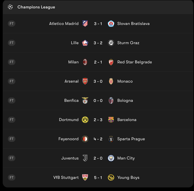Open the Benfica 0 - 0 Bologna score
This screenshot has height=191, width=194.
(x=98, y=100)
